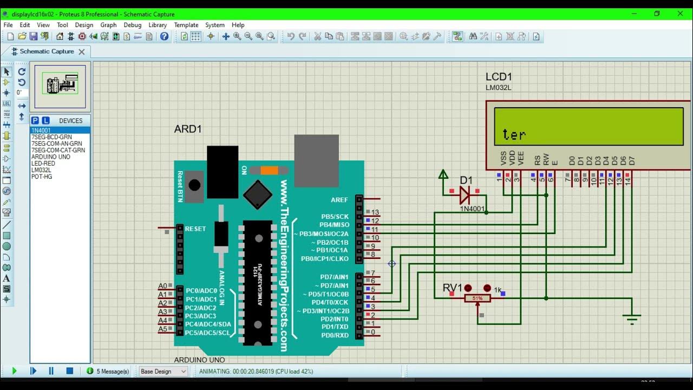Screen dimensions: 693x390
Task: Select the Wire Label (LBL) tool
Action: 6,103
